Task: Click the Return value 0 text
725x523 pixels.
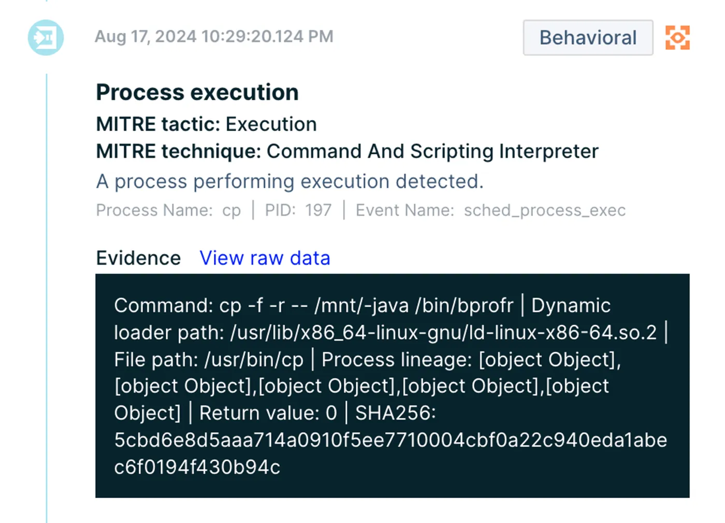Action: click(x=268, y=413)
